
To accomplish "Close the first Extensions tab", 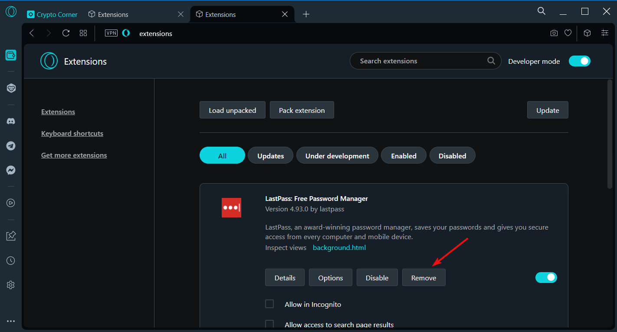I will point(181,14).
